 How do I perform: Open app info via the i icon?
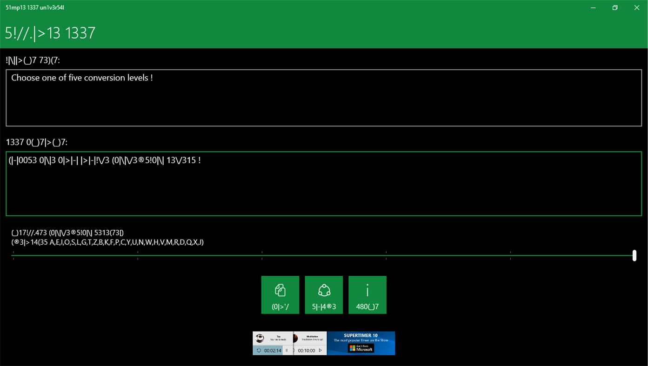tap(367, 294)
